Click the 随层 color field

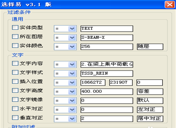point(150,47)
